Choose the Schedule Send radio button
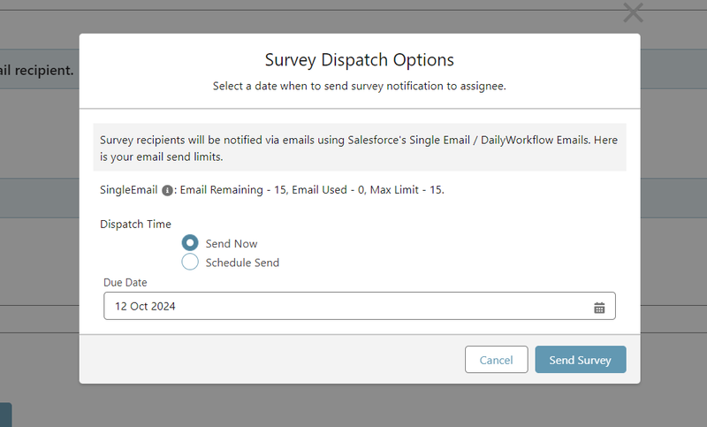Viewport: 707px width, 427px height. point(190,262)
